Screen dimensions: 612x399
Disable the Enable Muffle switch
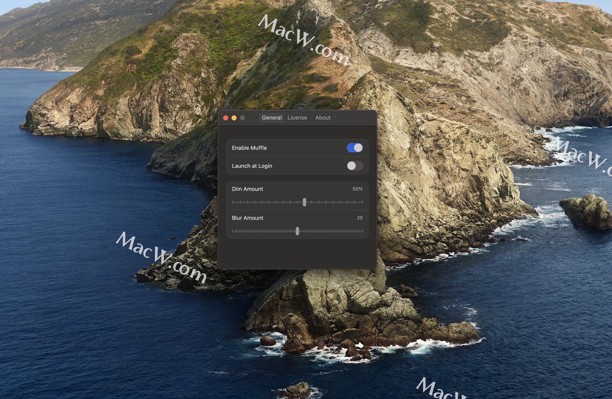(x=354, y=148)
